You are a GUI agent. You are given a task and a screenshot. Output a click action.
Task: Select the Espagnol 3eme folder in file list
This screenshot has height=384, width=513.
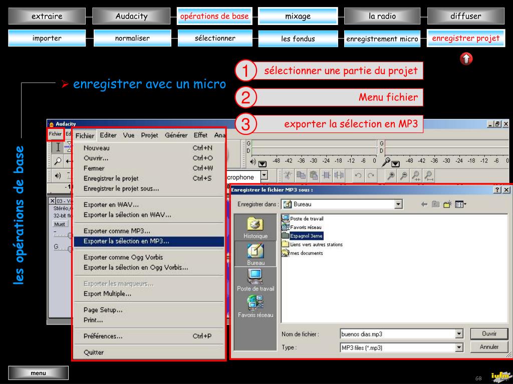(302, 236)
